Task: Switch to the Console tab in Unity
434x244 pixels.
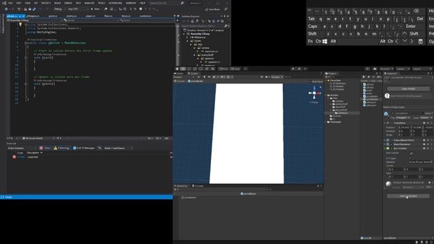Action: pos(198,186)
